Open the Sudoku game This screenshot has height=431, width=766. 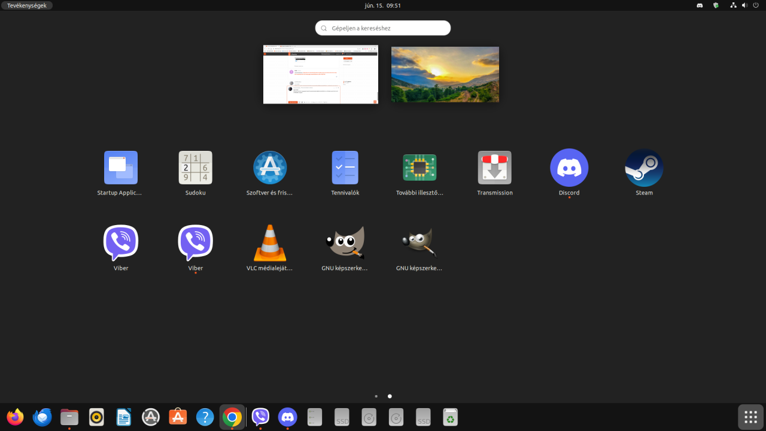[195, 168]
